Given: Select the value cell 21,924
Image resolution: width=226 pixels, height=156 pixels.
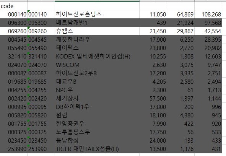Looking at the screenshot, I should (181, 23).
